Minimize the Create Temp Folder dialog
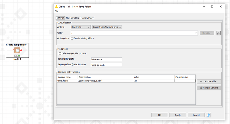The image size is (230, 124). (204, 7)
